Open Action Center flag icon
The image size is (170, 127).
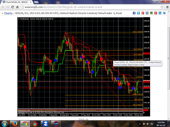(152, 124)
